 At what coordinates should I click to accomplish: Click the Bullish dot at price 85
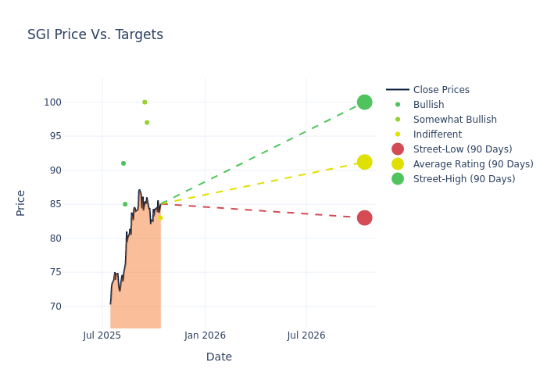[125, 204]
